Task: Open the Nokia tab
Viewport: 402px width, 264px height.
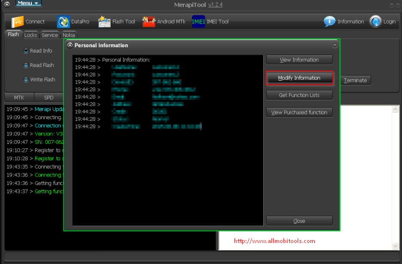Action: [69, 35]
